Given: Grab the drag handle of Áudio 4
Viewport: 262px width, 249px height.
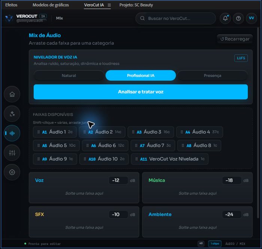Looking at the screenshot, I should [182, 132].
